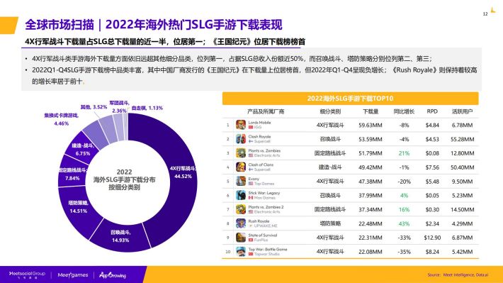The image size is (503, 283).
Task: Click the MeetGames logo in footer
Action: [x=73, y=275]
